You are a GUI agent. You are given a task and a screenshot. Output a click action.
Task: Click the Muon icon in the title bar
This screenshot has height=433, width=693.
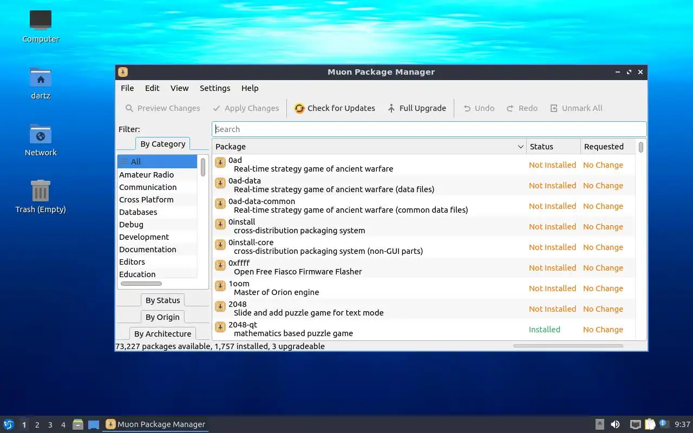point(123,72)
